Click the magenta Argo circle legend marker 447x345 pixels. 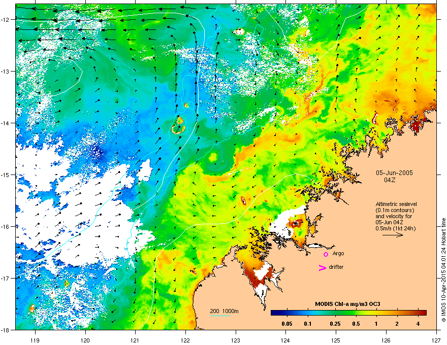pos(326,254)
